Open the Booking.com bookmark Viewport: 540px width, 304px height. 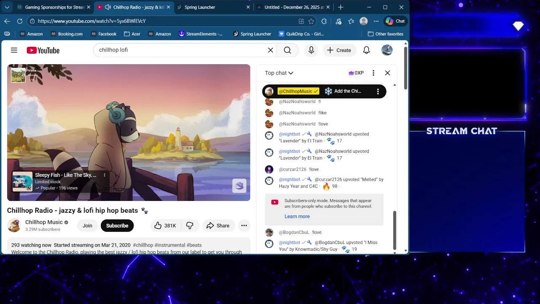66,34
